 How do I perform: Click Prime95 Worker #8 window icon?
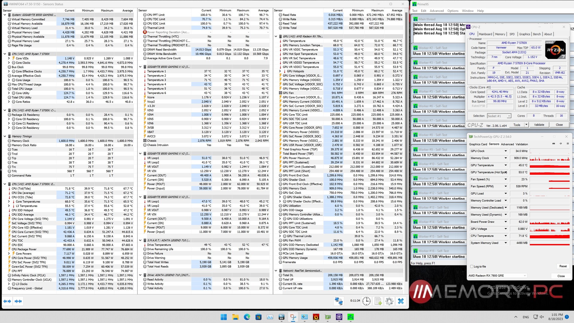[416, 135]
